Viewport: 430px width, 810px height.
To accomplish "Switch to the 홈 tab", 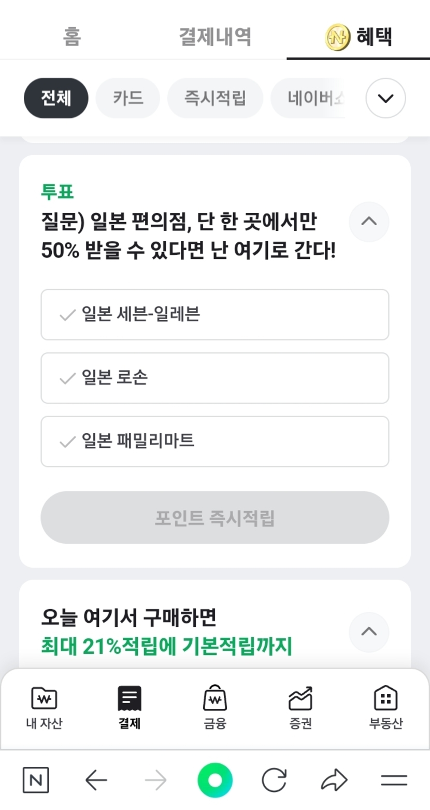I will click(x=71, y=37).
